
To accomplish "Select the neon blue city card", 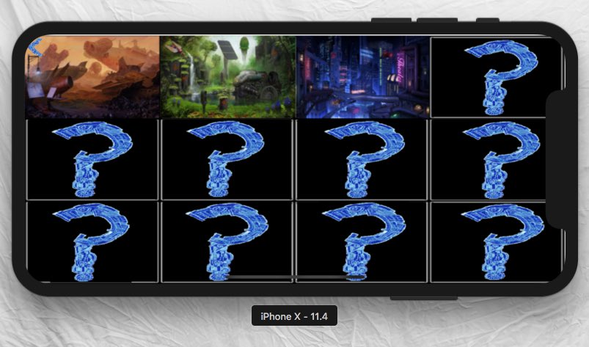I will click(x=363, y=77).
